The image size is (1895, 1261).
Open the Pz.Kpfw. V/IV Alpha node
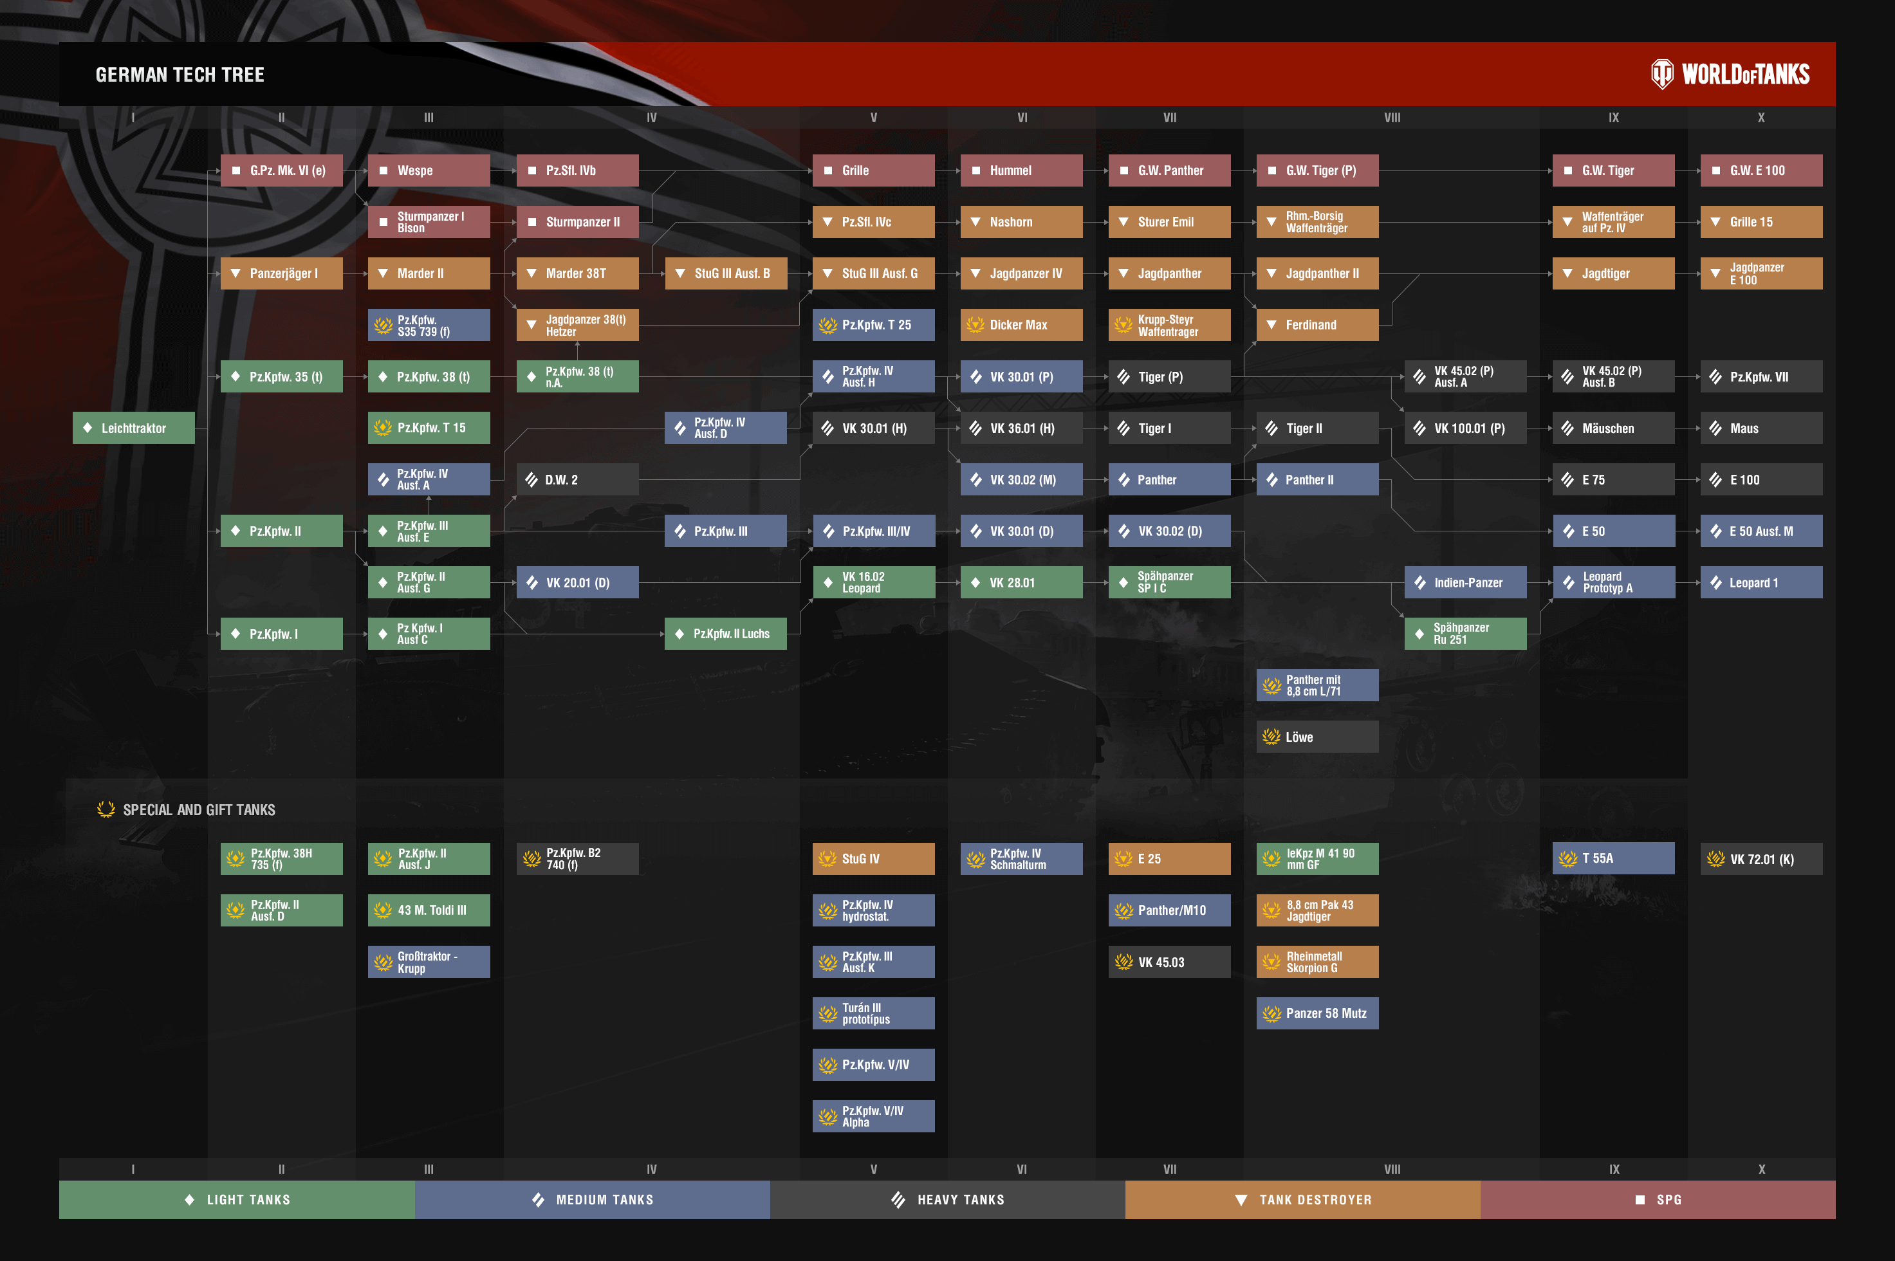coord(874,1116)
